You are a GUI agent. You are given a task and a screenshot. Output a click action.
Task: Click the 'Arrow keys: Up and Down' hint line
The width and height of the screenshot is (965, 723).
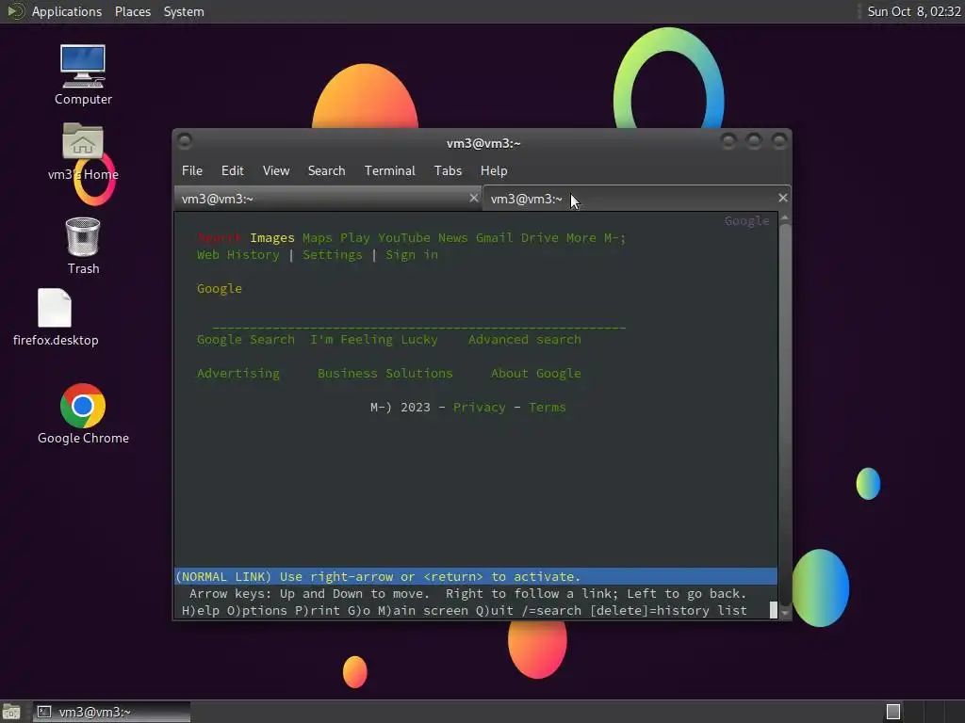click(467, 593)
